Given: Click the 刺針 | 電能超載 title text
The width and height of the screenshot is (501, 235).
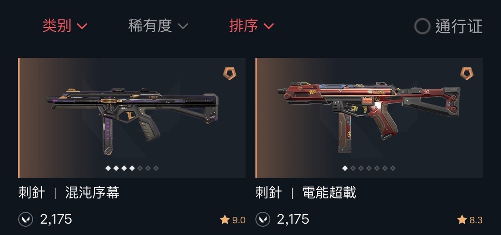Looking at the screenshot, I should click(x=306, y=193).
